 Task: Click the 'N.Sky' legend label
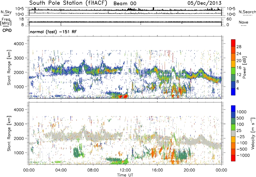(x=6, y=12)
